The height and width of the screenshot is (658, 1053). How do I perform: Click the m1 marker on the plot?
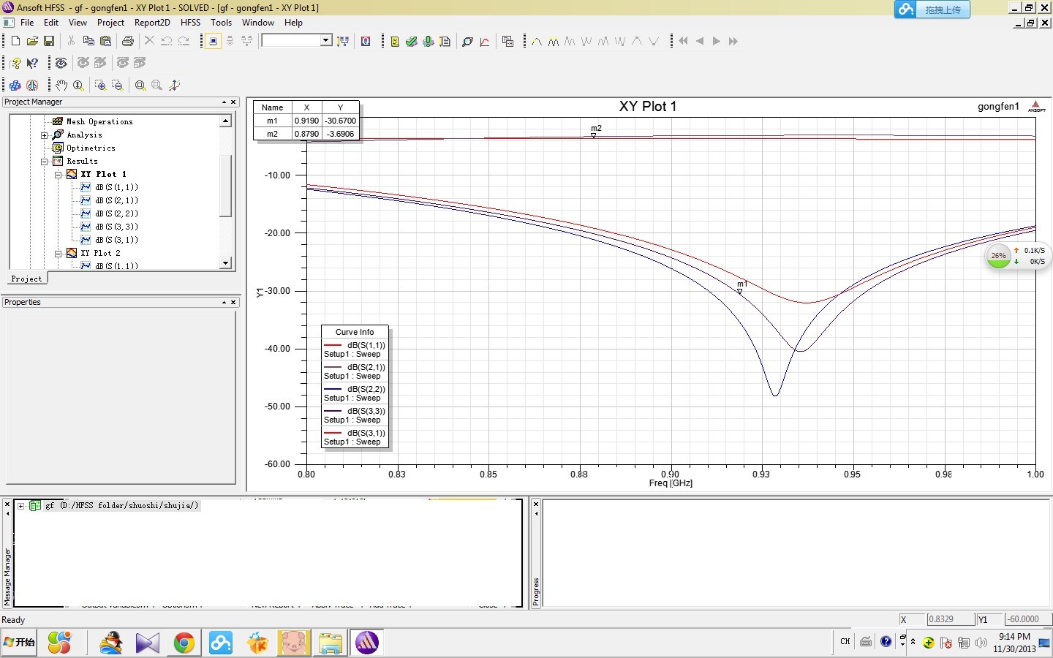[740, 291]
